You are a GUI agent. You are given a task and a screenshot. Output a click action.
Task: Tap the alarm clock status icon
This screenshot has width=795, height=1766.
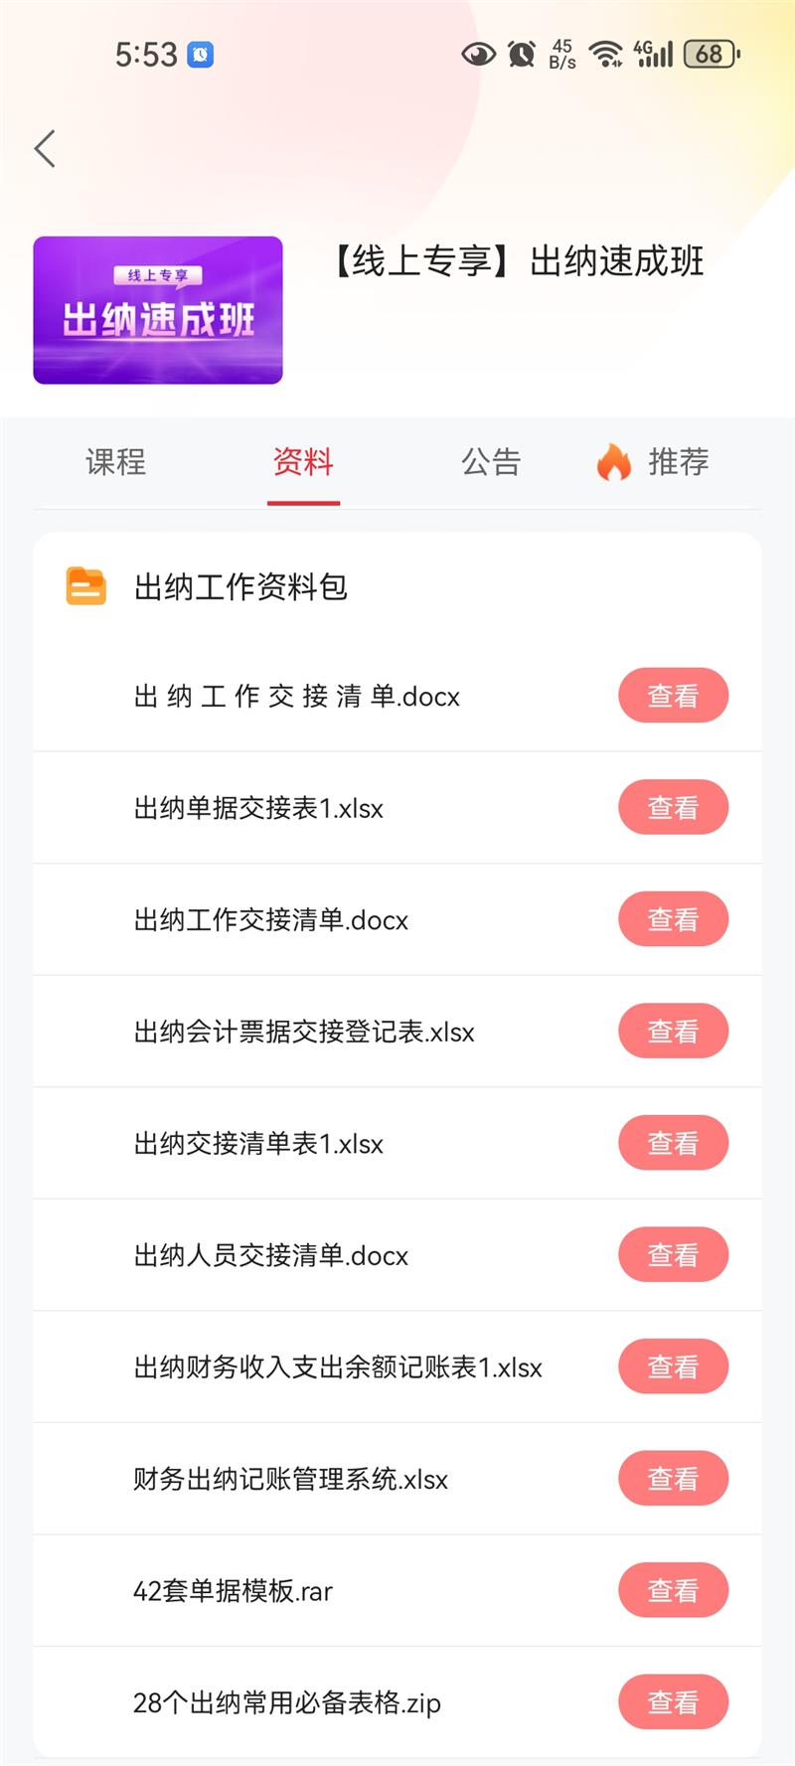[522, 54]
